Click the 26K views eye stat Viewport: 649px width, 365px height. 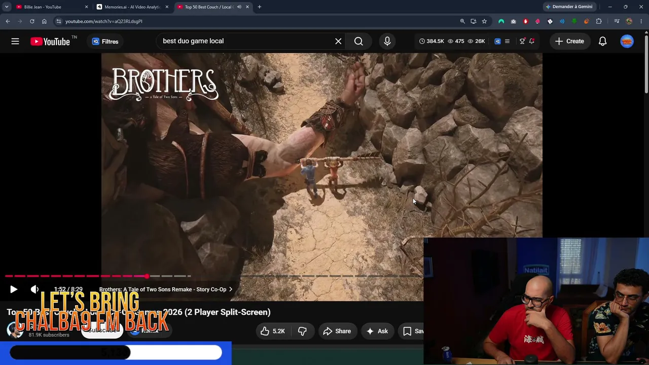(x=476, y=41)
